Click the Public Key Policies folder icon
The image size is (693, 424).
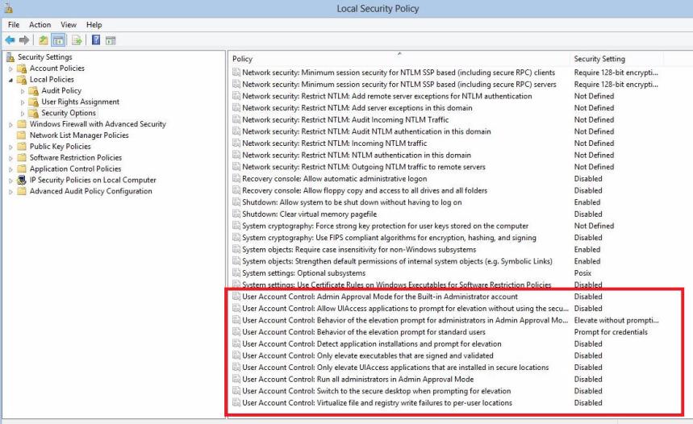[x=22, y=146]
